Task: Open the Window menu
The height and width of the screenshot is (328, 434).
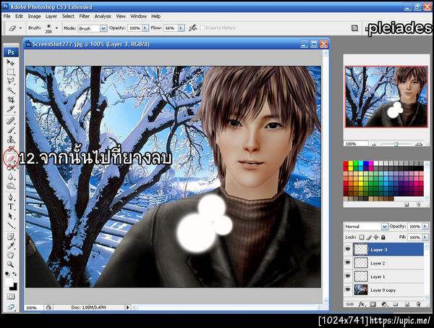Action: click(138, 17)
